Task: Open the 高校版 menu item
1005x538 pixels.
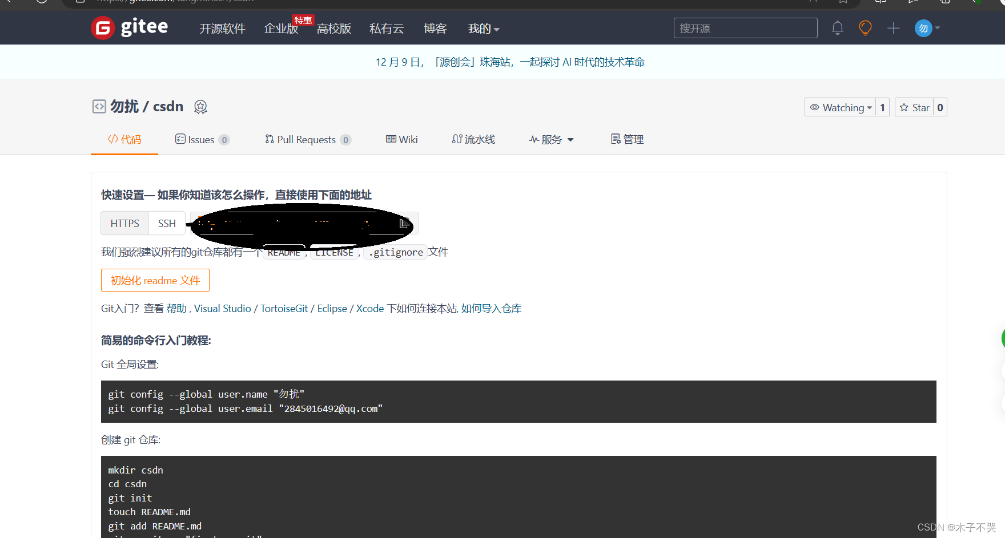Action: [x=334, y=29]
